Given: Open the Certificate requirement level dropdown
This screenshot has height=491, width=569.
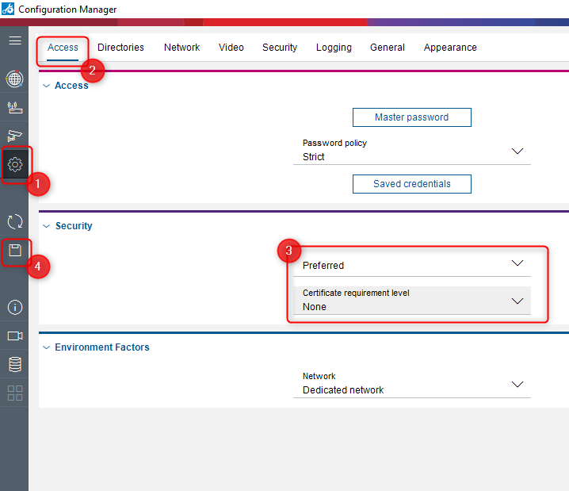Looking at the screenshot, I should 411,301.
